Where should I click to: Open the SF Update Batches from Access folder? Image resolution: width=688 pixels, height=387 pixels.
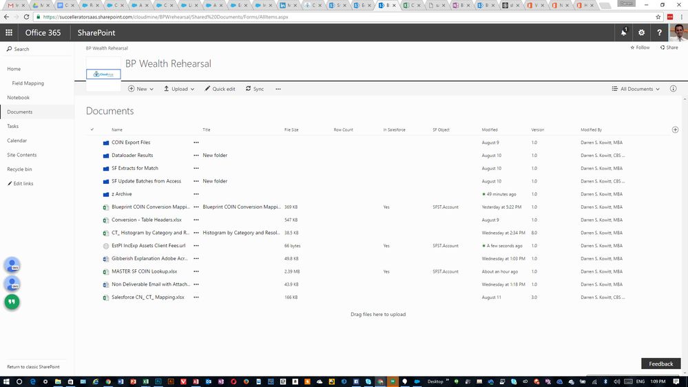[146, 181]
